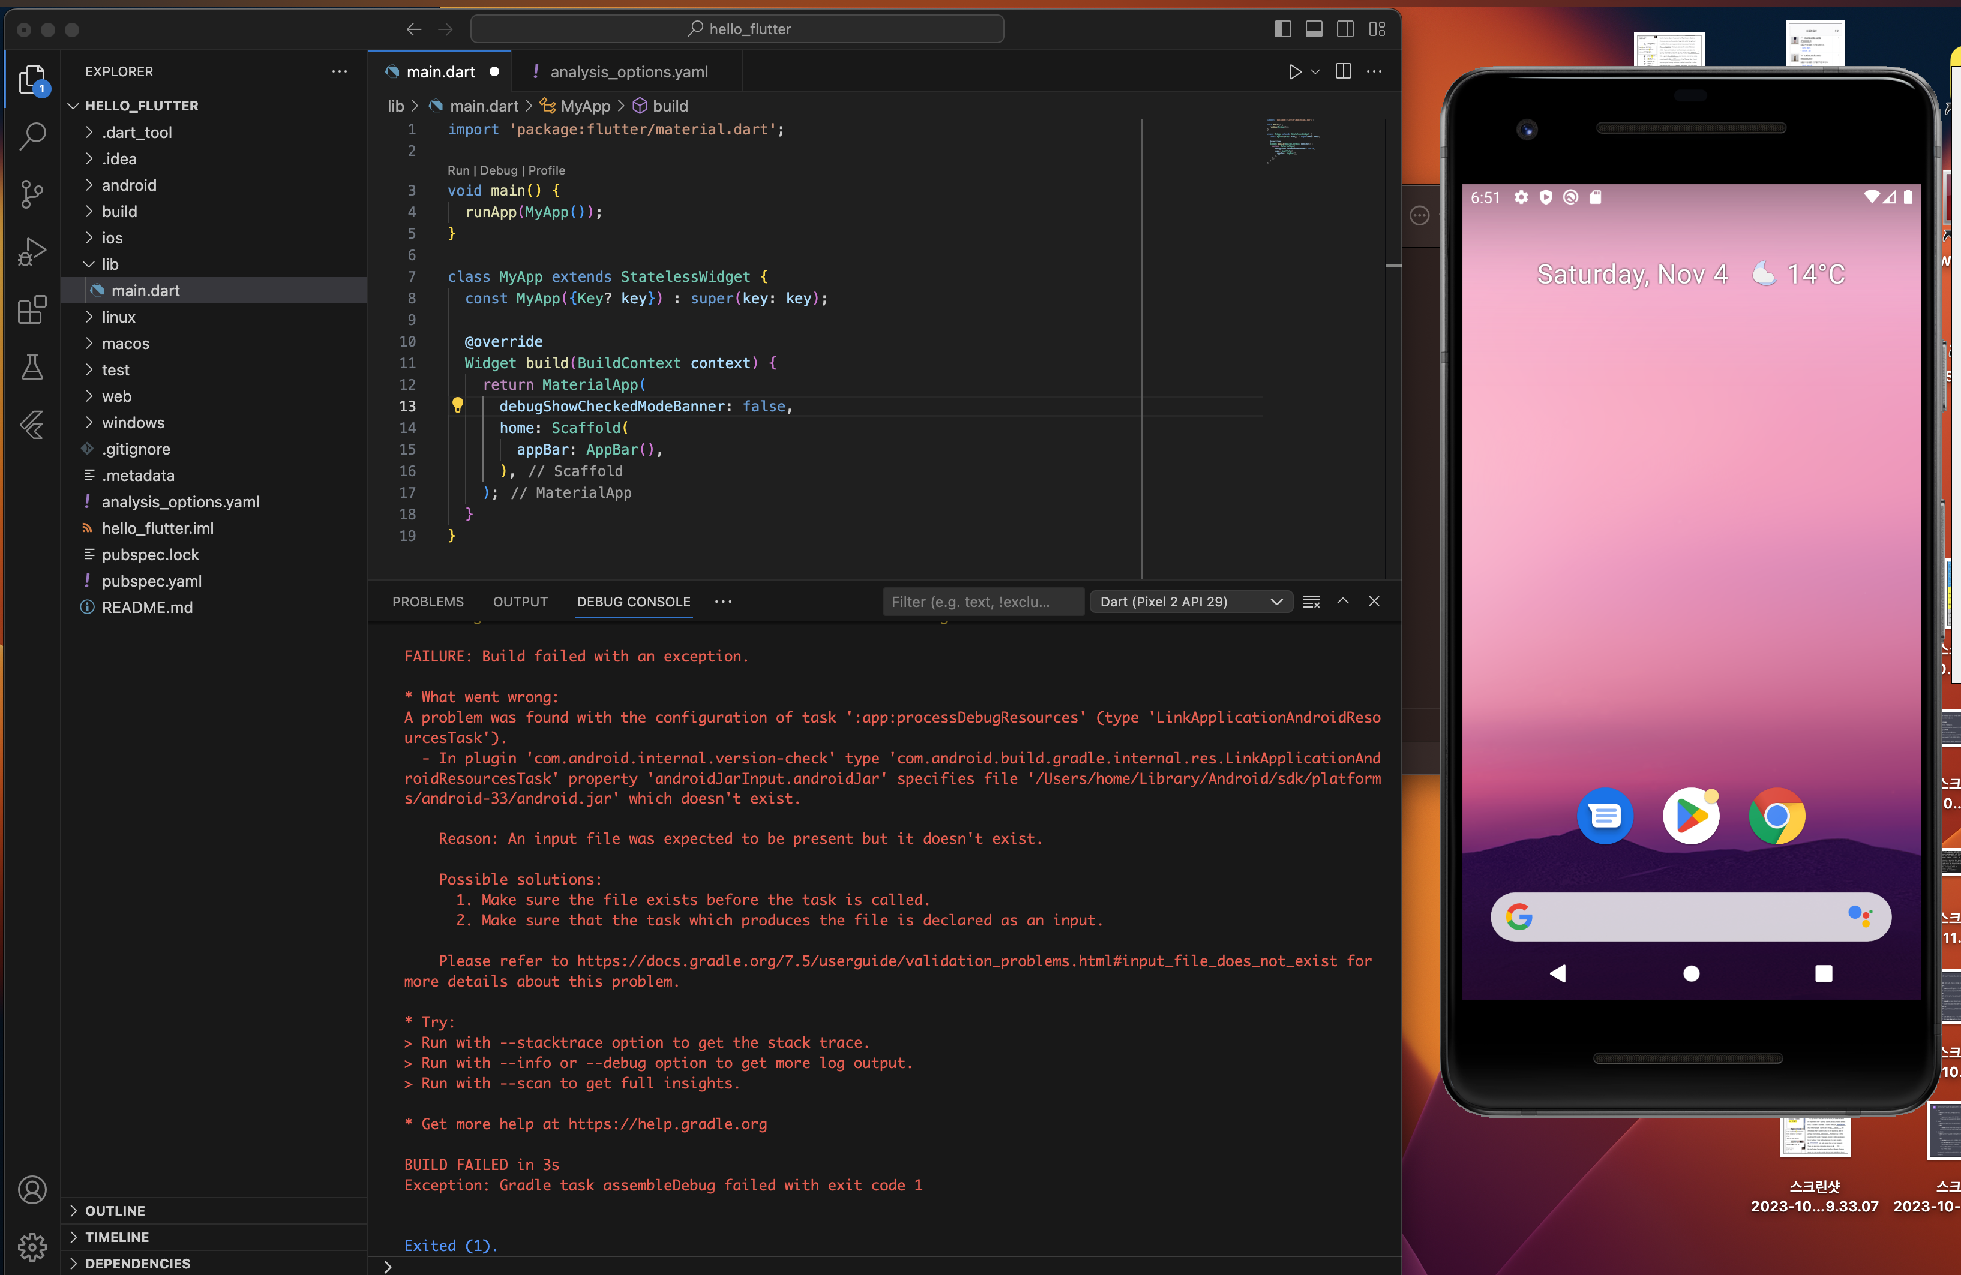The width and height of the screenshot is (1961, 1275).
Task: Open the Search view icon
Action: point(32,137)
